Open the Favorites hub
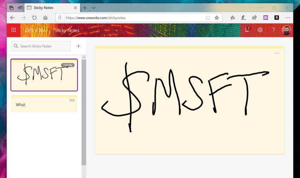Viewport: 300px width, 178px height. [x=232, y=18]
